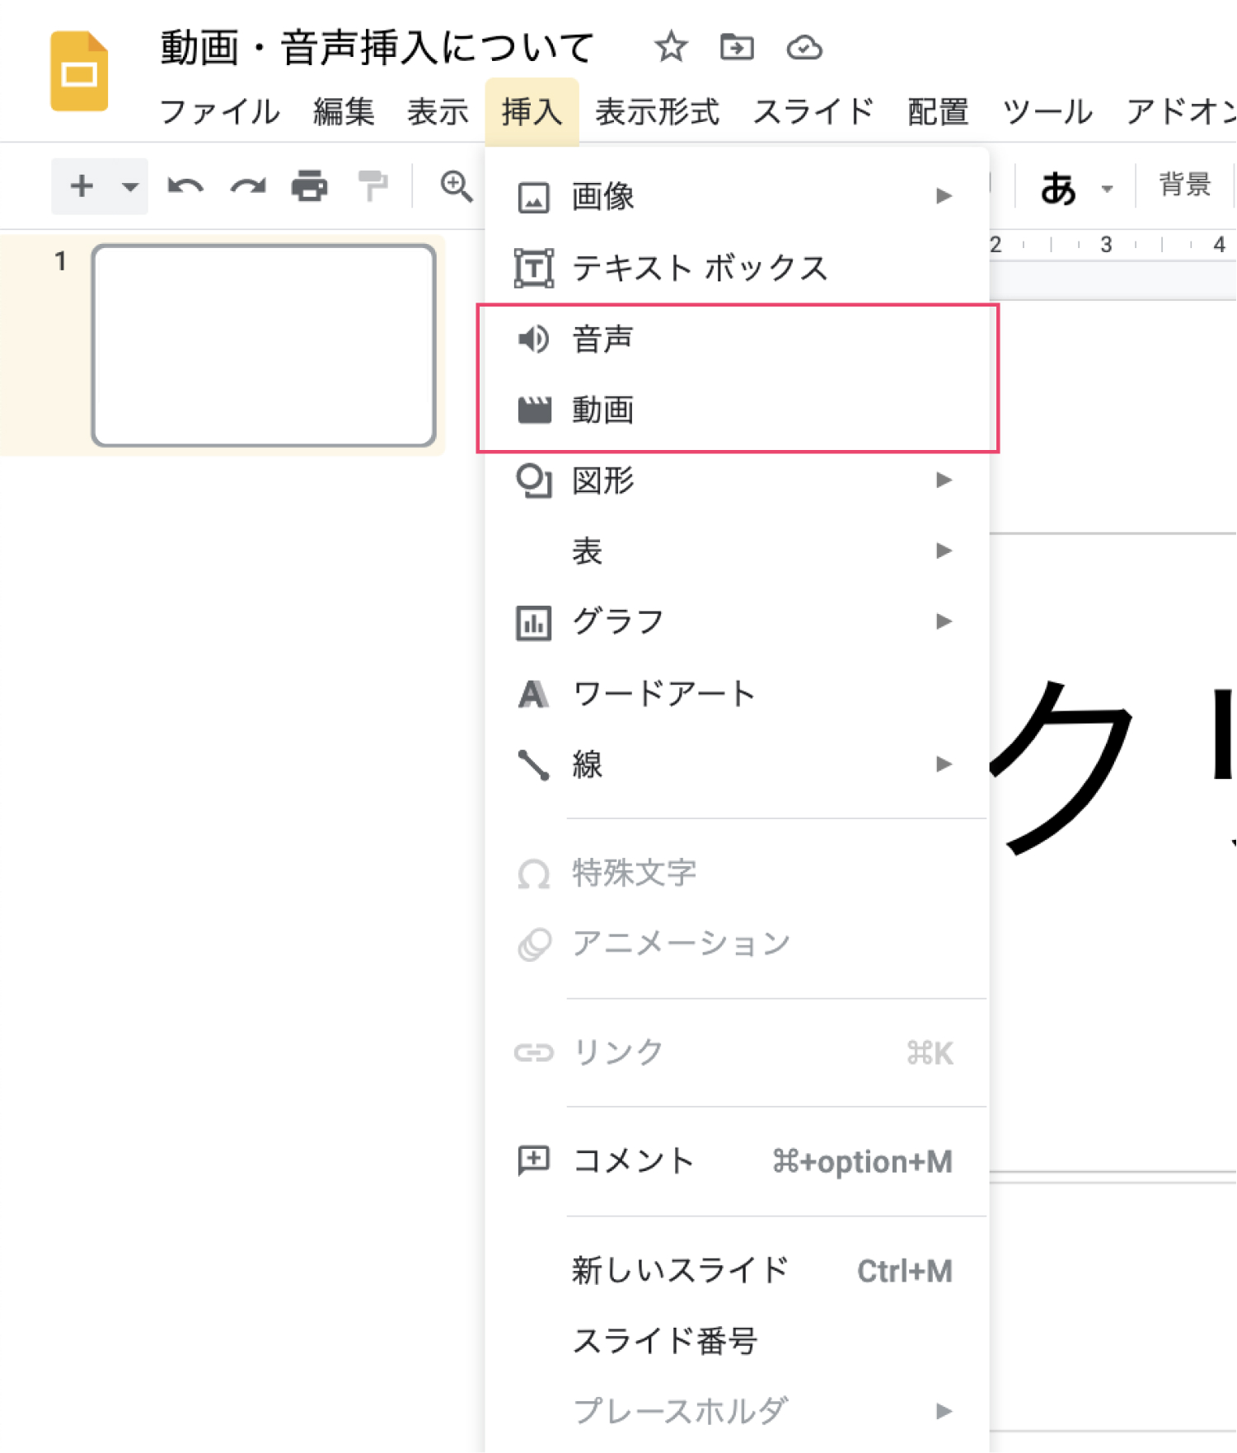1237x1453 pixels.
Task: Click the move to folder icon
Action: (x=736, y=47)
